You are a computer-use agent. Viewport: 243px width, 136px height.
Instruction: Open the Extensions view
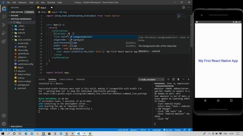(x=4, y=41)
